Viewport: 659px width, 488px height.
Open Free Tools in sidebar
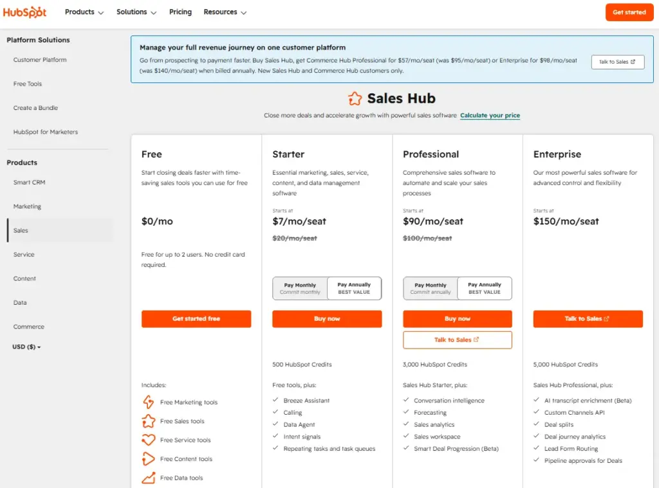click(x=28, y=84)
